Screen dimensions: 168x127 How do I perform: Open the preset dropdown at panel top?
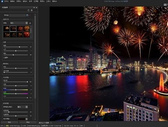[17, 15]
